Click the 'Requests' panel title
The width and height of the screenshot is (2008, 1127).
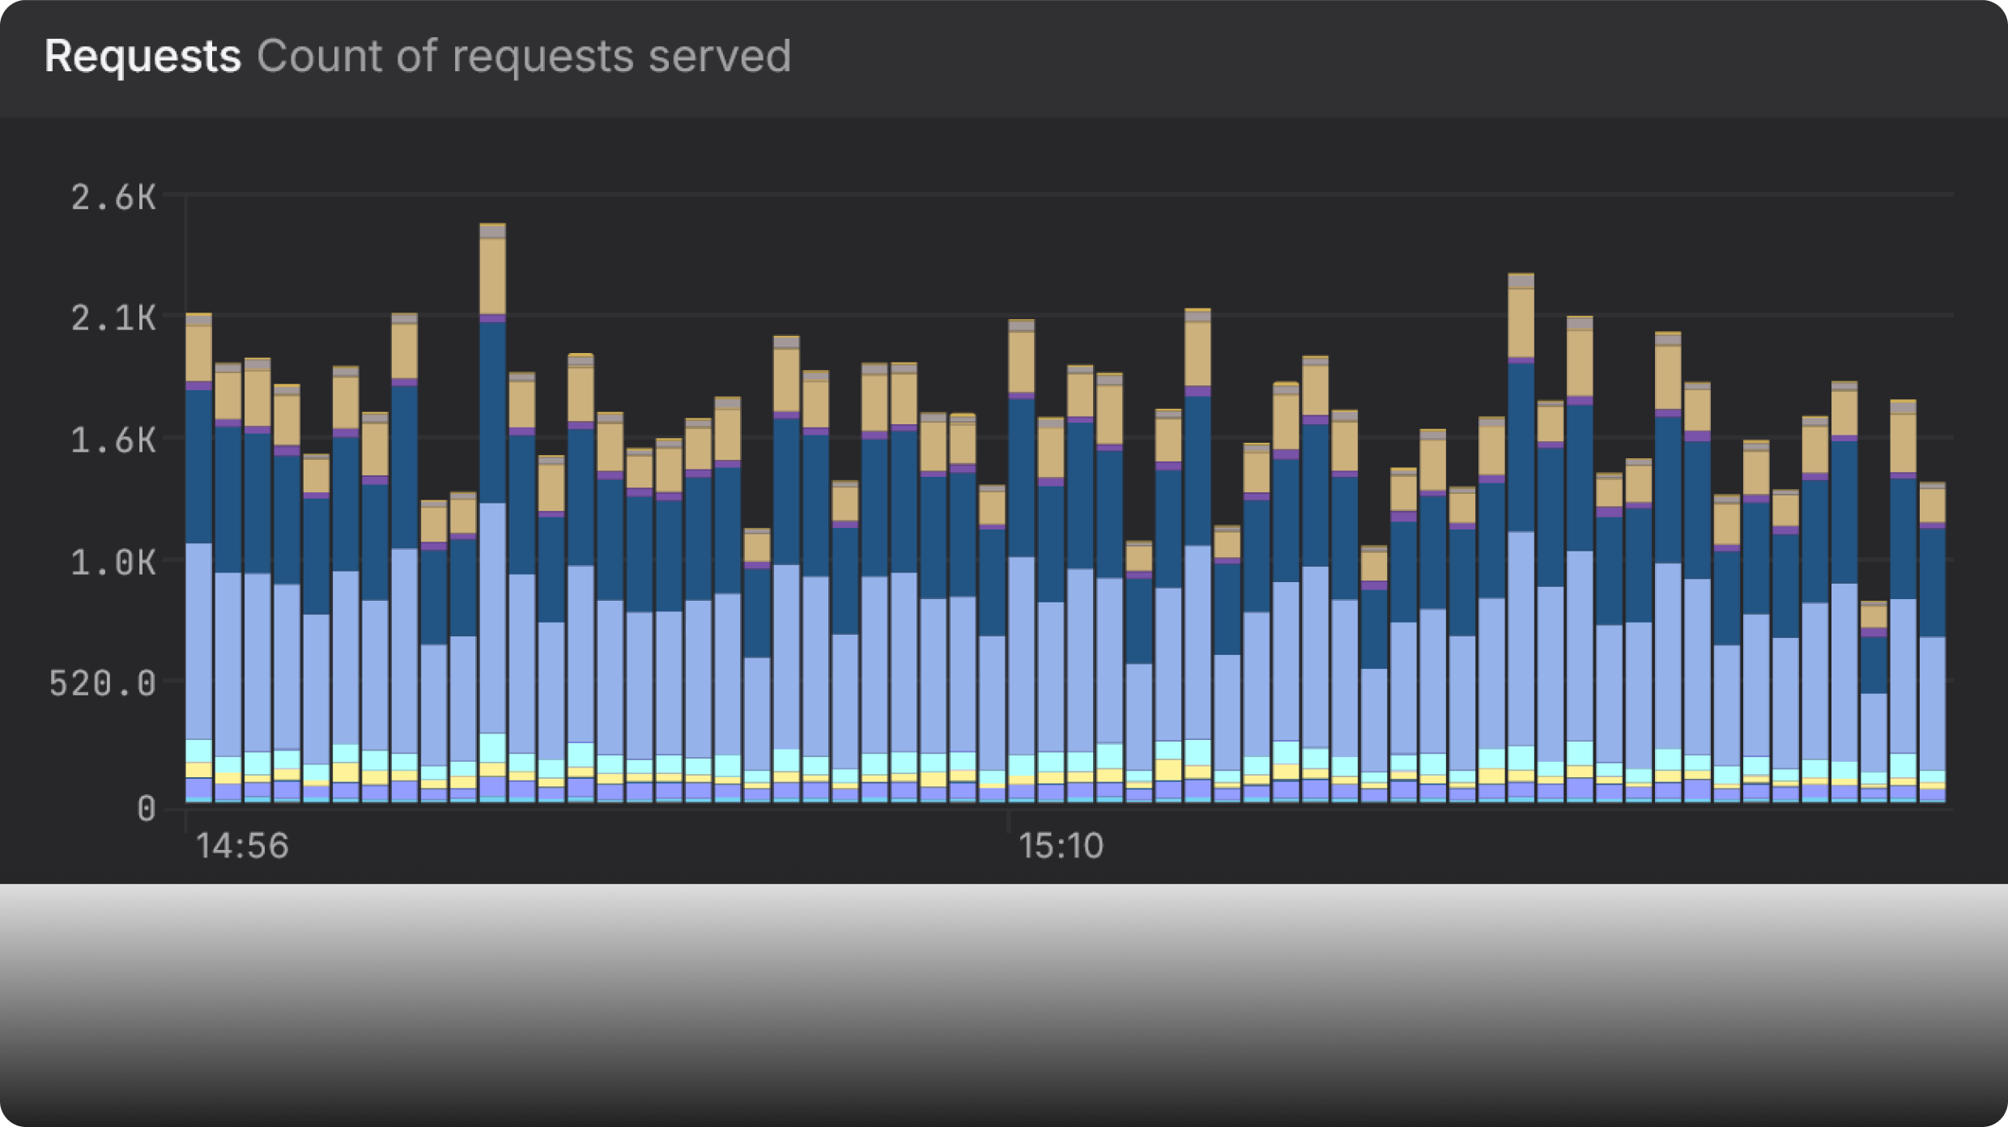[x=143, y=57]
